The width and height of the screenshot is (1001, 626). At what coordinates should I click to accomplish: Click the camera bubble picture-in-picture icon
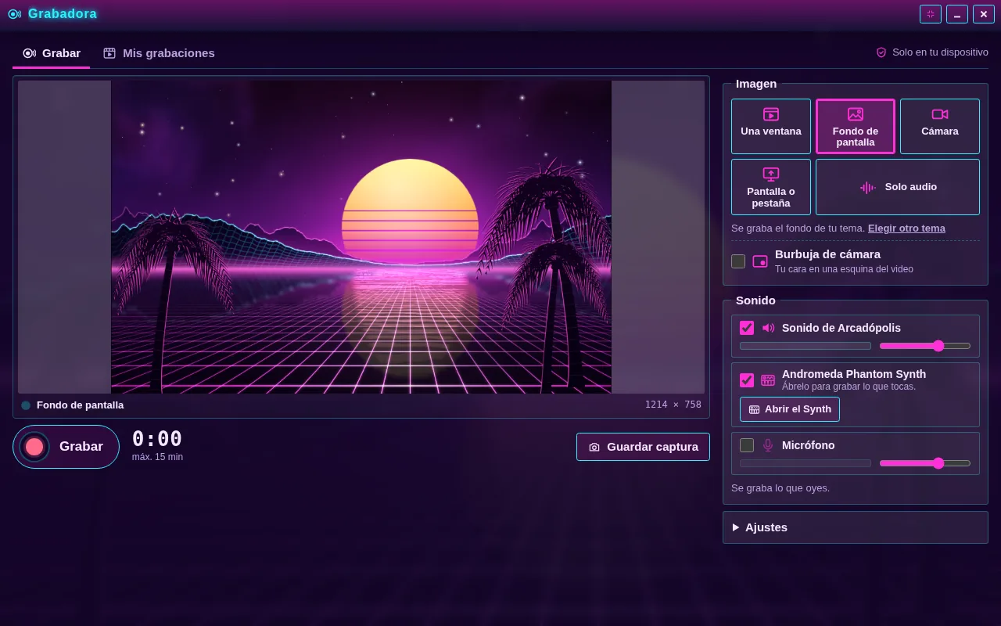[760, 261]
